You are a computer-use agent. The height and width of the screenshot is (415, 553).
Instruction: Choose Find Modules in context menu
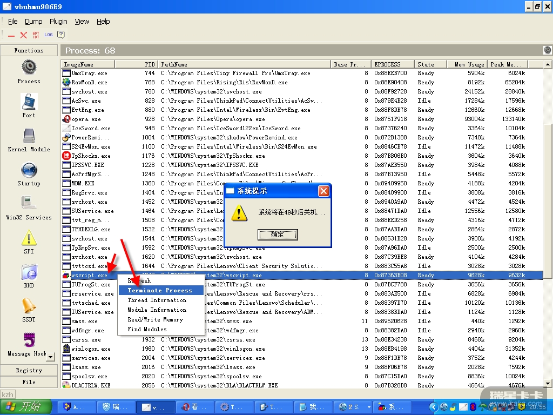[161, 329]
